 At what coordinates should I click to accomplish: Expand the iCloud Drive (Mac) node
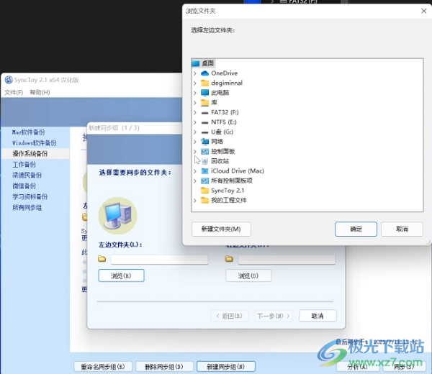(x=195, y=171)
